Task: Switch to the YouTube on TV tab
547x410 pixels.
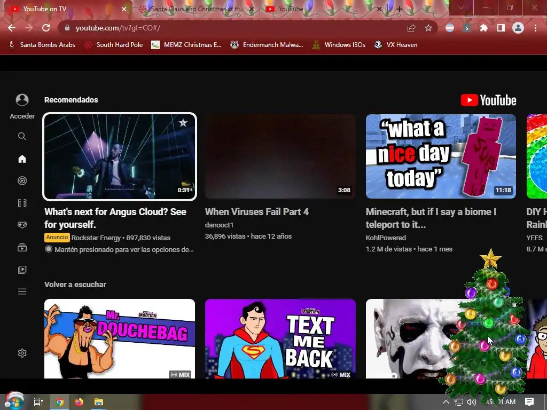Action: click(66, 9)
